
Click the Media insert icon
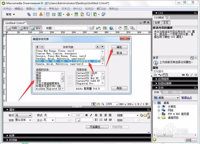(68, 14)
